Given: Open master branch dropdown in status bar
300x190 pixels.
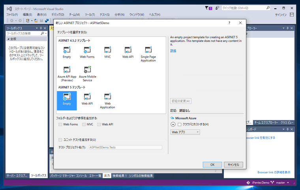Looking at the screenshot, I should 288,183.
